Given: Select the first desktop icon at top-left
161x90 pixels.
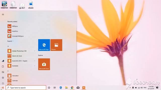Looking at the screenshot, I should (x=4, y=4).
